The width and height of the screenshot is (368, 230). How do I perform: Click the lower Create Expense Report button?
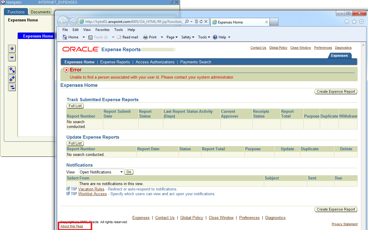pos(336,209)
